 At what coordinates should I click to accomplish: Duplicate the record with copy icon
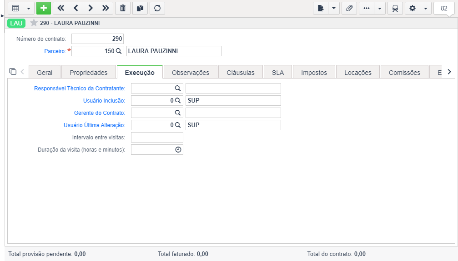[140, 8]
